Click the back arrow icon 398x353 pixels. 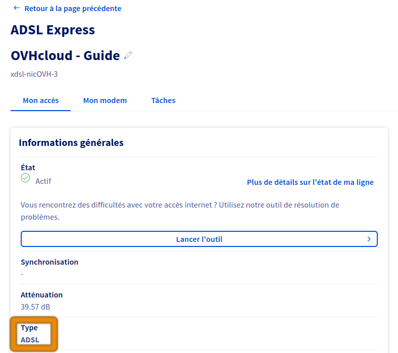click(x=17, y=8)
